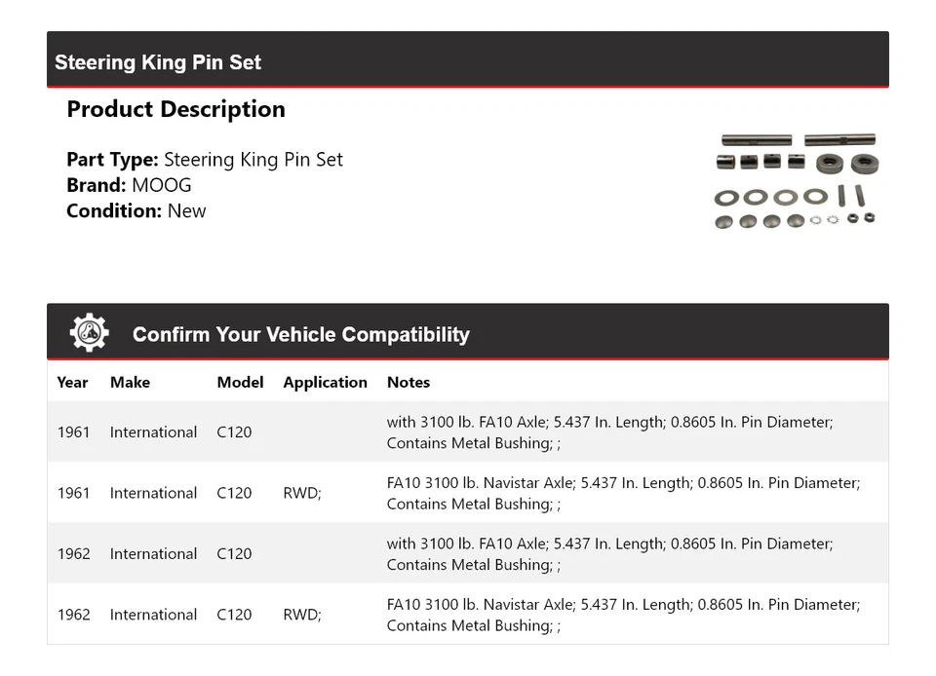Click the Model column header
Image resolution: width=936 pixels, height=676 pixels.
pyautogui.click(x=240, y=382)
